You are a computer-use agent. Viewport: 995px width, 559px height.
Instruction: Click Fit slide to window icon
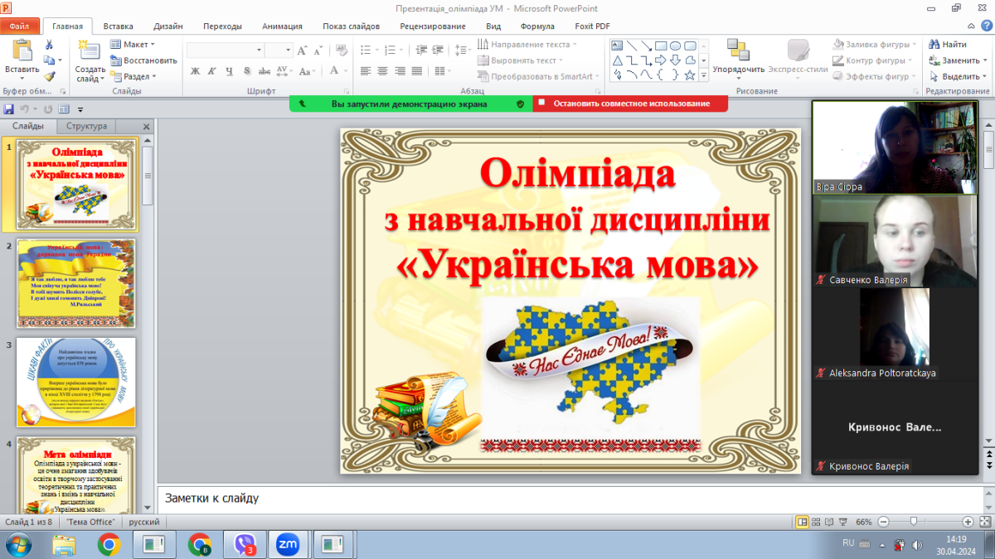[x=985, y=522]
